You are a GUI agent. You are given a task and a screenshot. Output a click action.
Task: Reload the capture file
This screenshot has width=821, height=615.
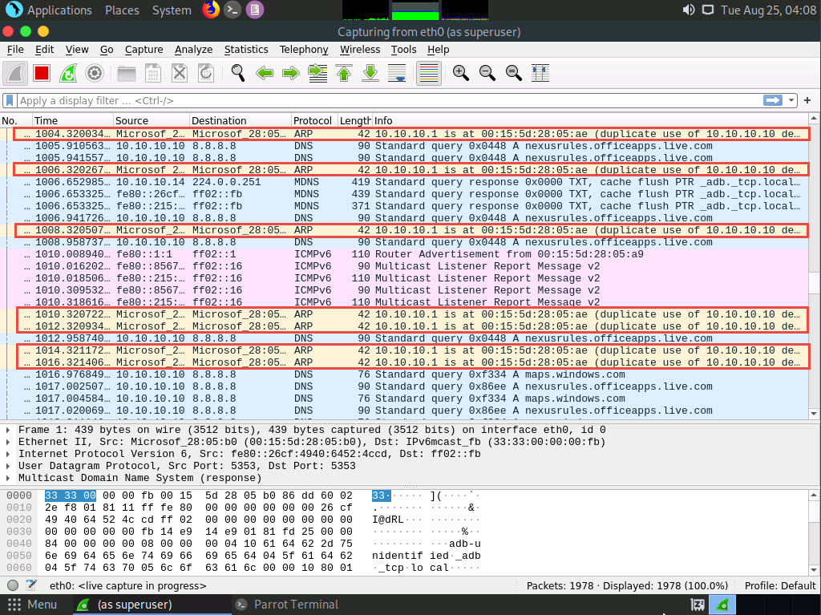tap(206, 73)
